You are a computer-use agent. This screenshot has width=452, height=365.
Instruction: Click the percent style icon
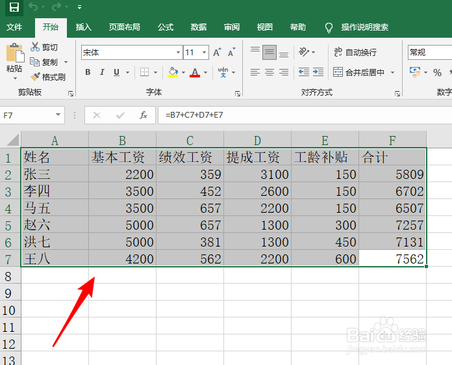click(437, 72)
